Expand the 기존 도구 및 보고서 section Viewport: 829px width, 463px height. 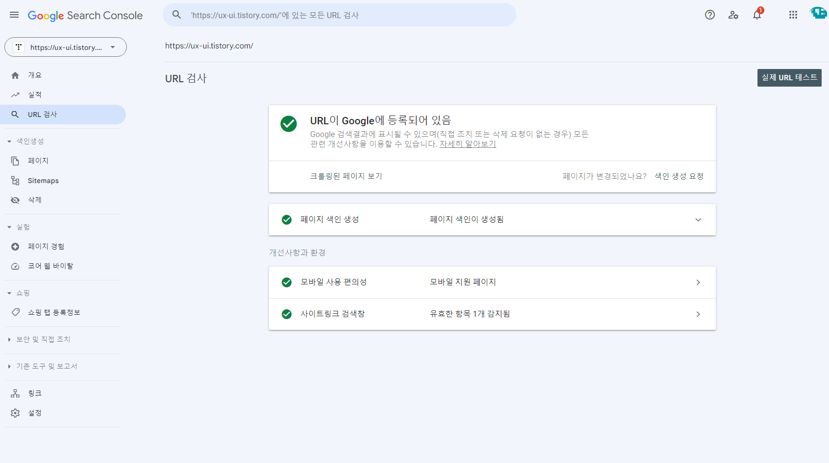(x=9, y=367)
